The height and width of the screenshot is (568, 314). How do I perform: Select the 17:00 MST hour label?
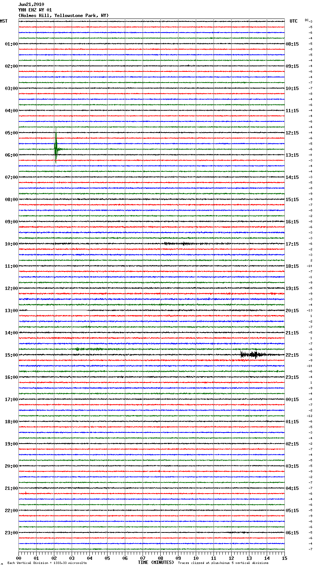pyautogui.click(x=11, y=400)
